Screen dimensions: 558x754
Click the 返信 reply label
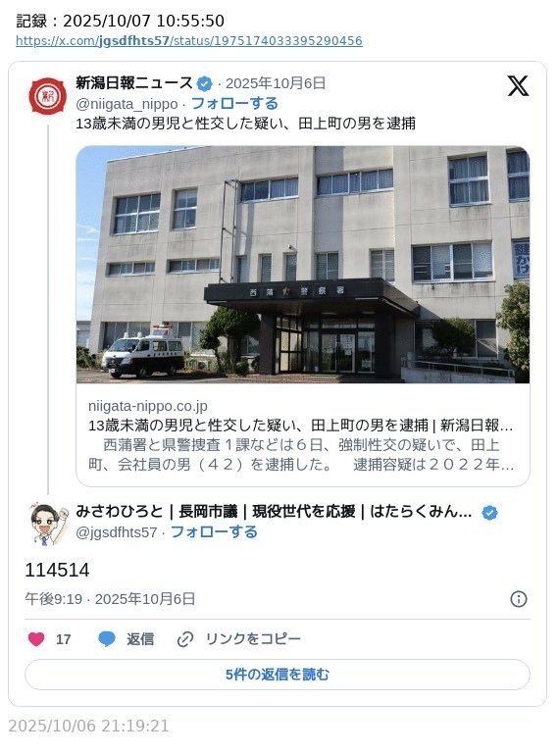pos(140,639)
